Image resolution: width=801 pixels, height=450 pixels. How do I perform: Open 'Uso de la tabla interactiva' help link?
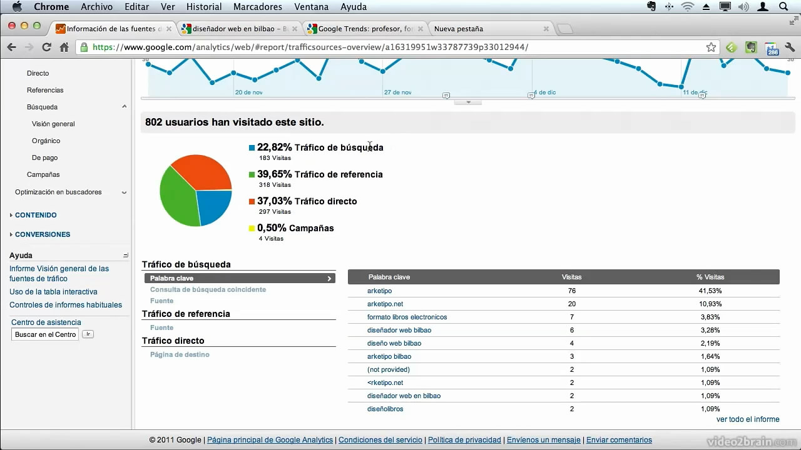53,292
